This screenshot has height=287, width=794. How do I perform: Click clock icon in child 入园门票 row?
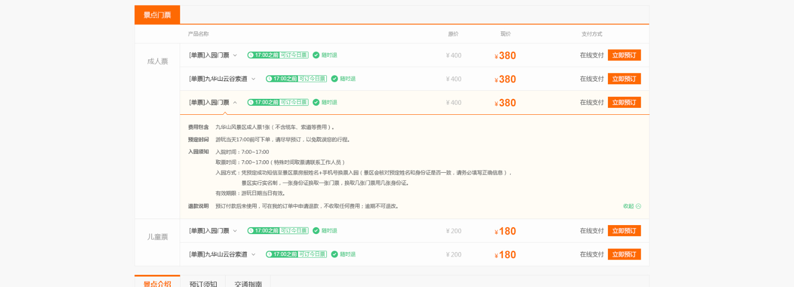(x=251, y=231)
